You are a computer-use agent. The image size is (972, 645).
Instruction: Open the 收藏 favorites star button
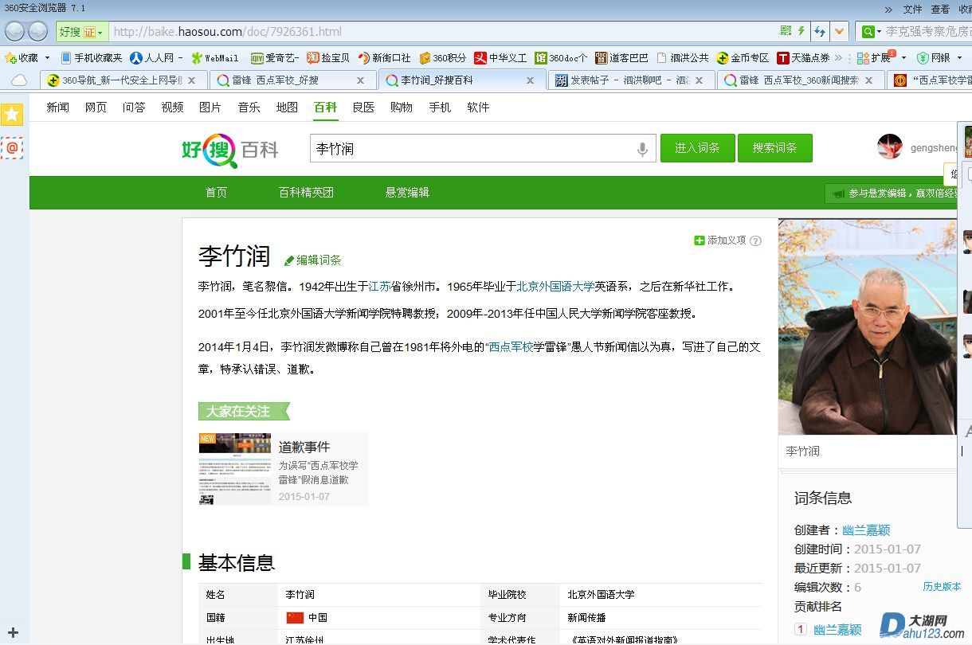(x=22, y=57)
